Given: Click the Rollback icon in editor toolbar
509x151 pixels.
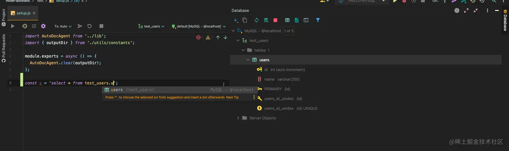Looking at the screenshot, I should (x=90, y=26).
